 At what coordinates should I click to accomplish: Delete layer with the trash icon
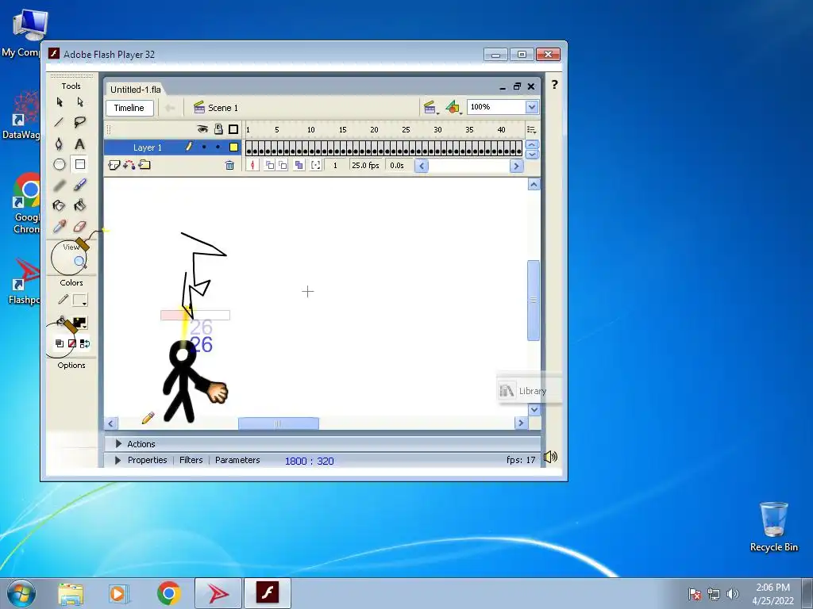(229, 165)
